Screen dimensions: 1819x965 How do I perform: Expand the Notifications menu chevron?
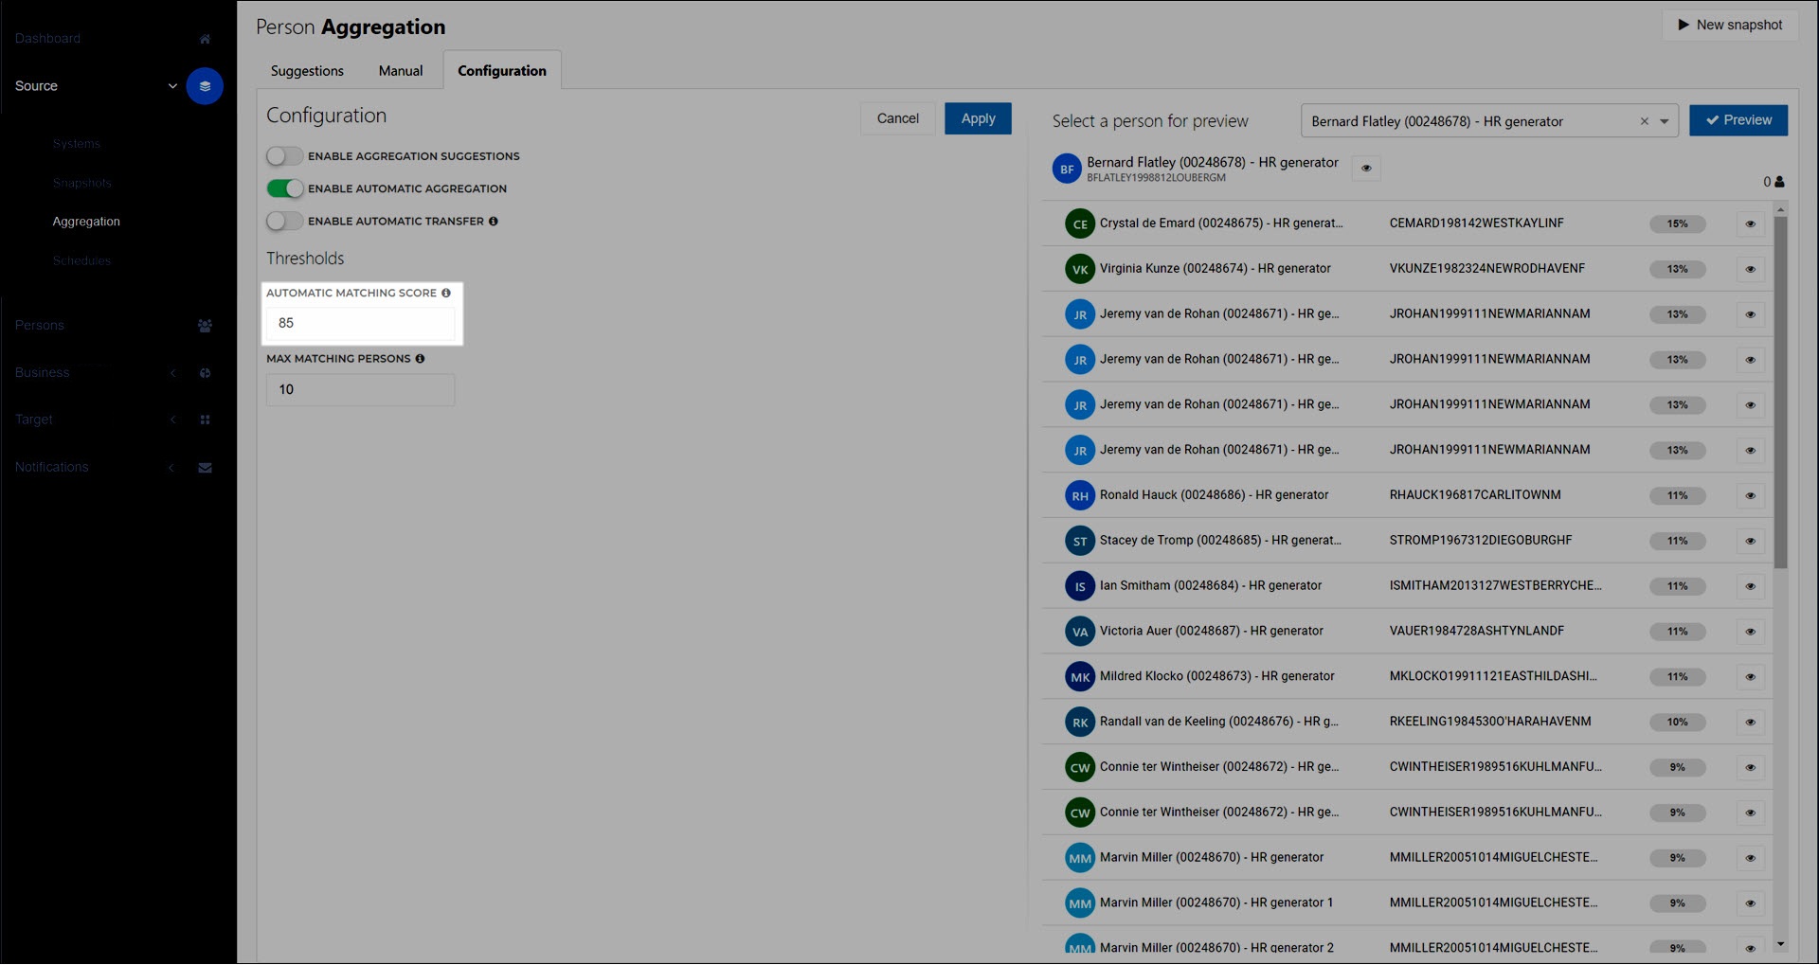pos(171,468)
